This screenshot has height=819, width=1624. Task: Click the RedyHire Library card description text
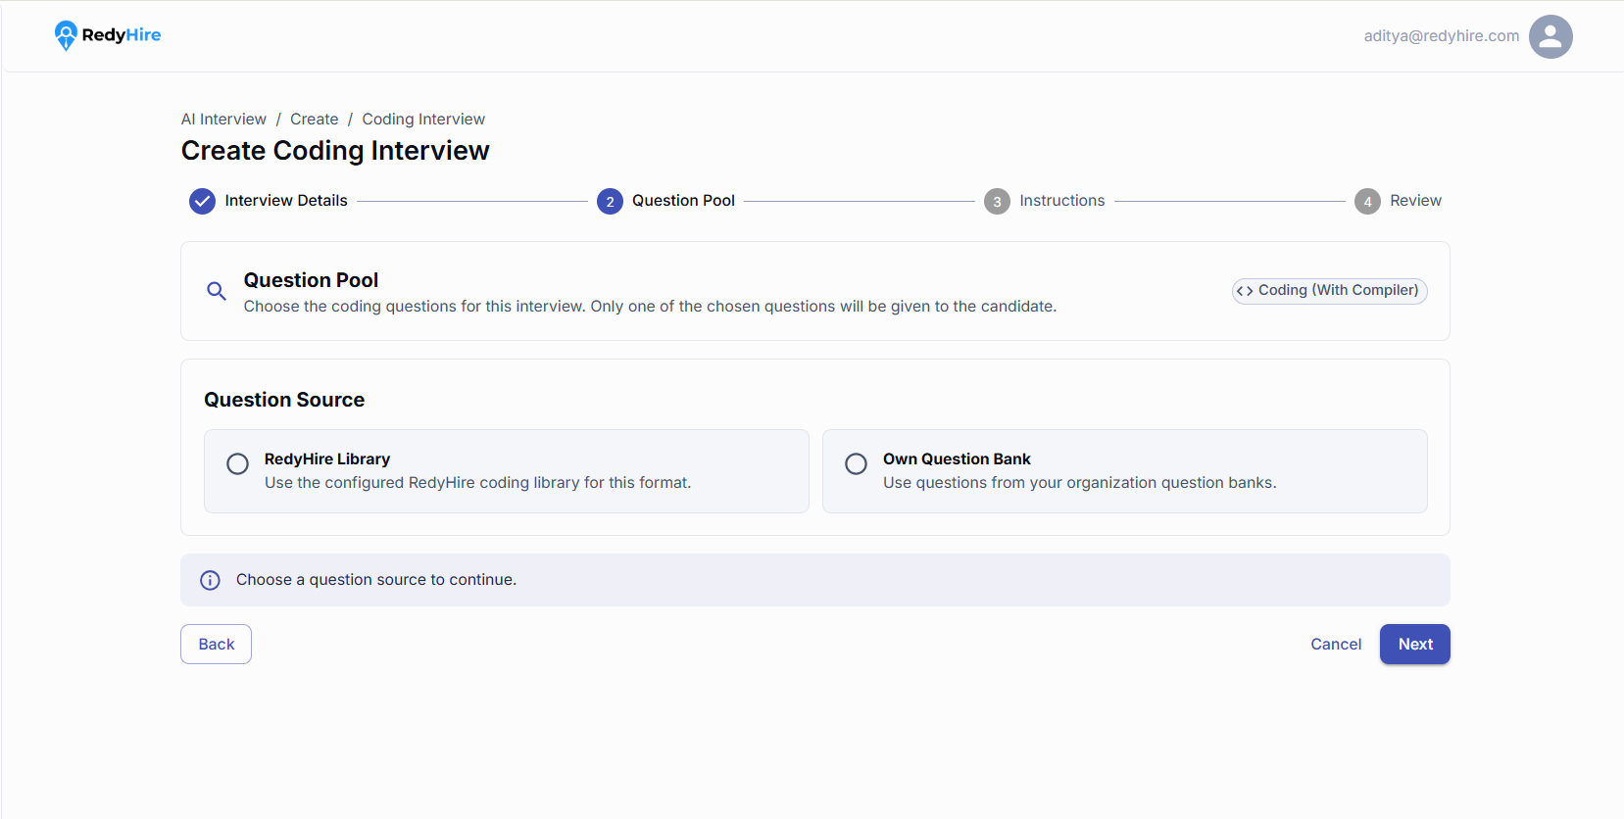click(x=477, y=482)
